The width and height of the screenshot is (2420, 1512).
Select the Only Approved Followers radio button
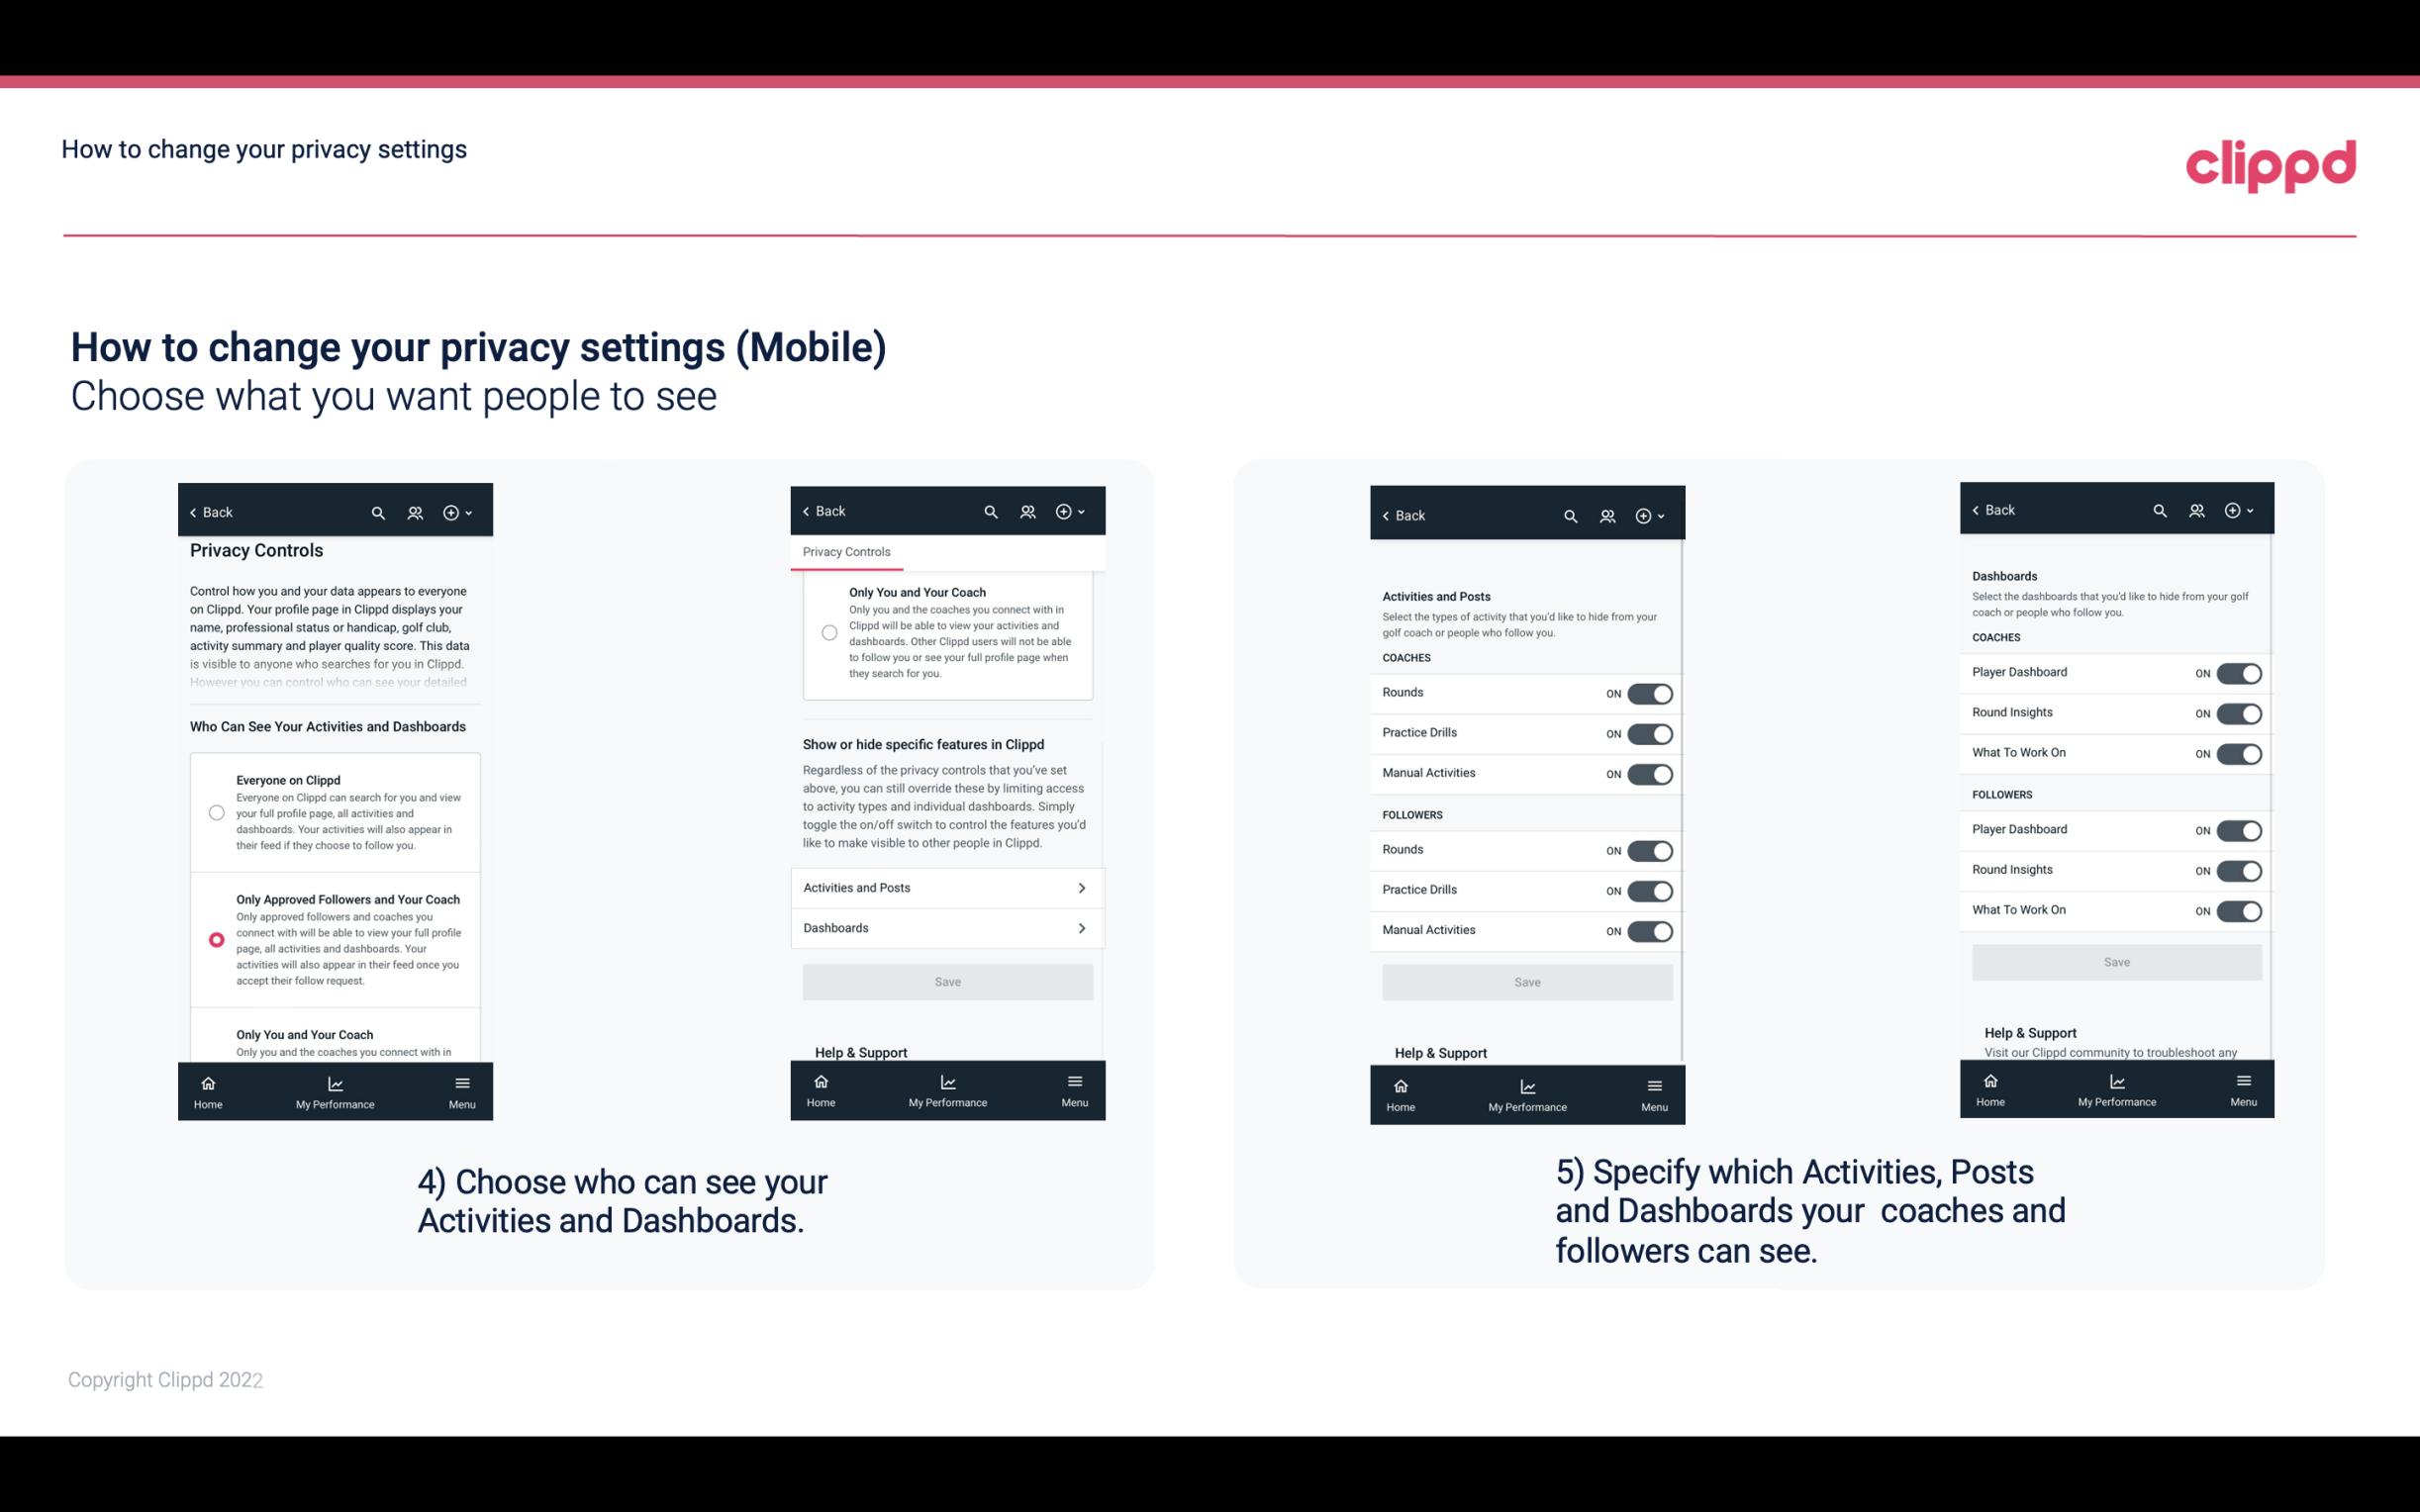tap(215, 939)
